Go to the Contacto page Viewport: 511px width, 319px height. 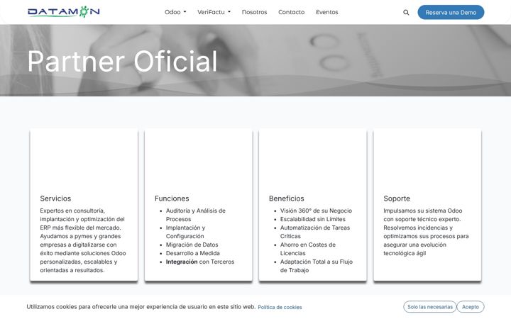coord(291,12)
